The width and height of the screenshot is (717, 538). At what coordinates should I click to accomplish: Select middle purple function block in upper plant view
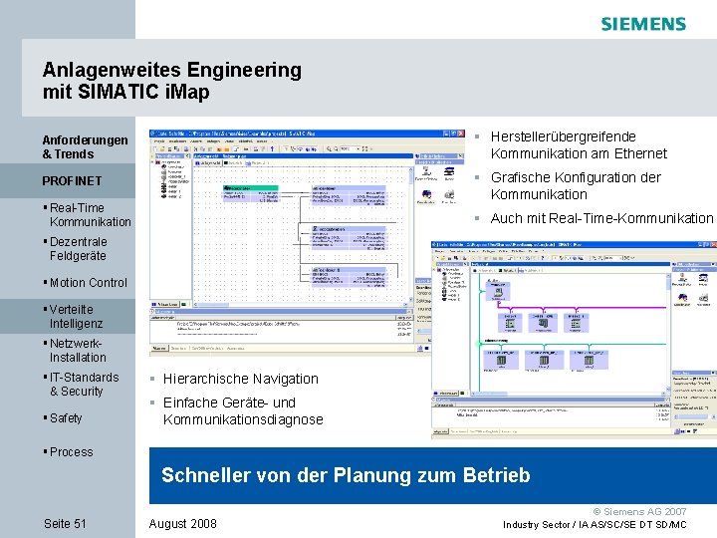click(x=349, y=237)
